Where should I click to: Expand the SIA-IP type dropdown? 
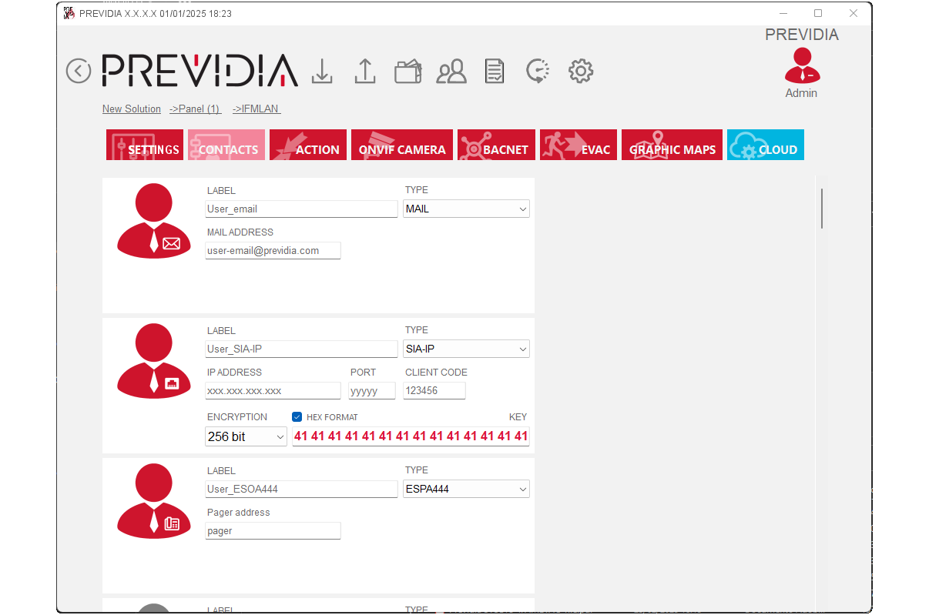click(466, 349)
